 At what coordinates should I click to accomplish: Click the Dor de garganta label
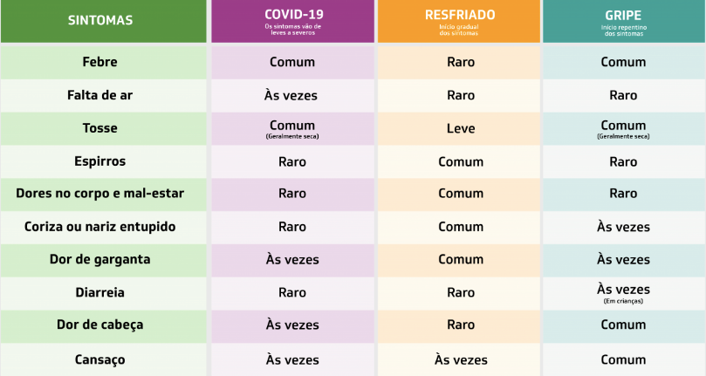(x=100, y=259)
